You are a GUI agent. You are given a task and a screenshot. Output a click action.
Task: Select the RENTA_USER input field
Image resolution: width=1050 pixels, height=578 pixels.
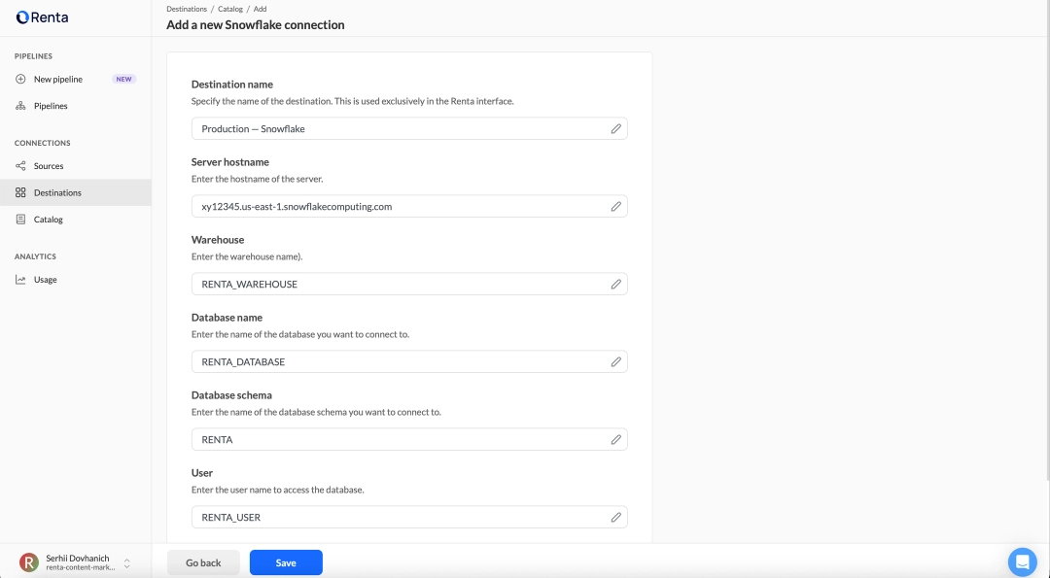pyautogui.click(x=389, y=517)
